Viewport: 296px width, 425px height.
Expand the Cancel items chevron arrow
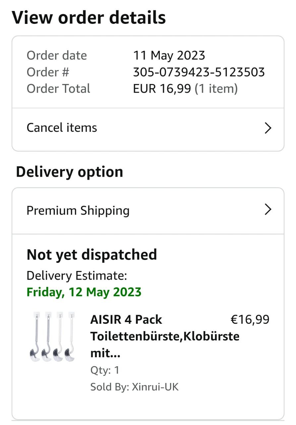point(268,128)
